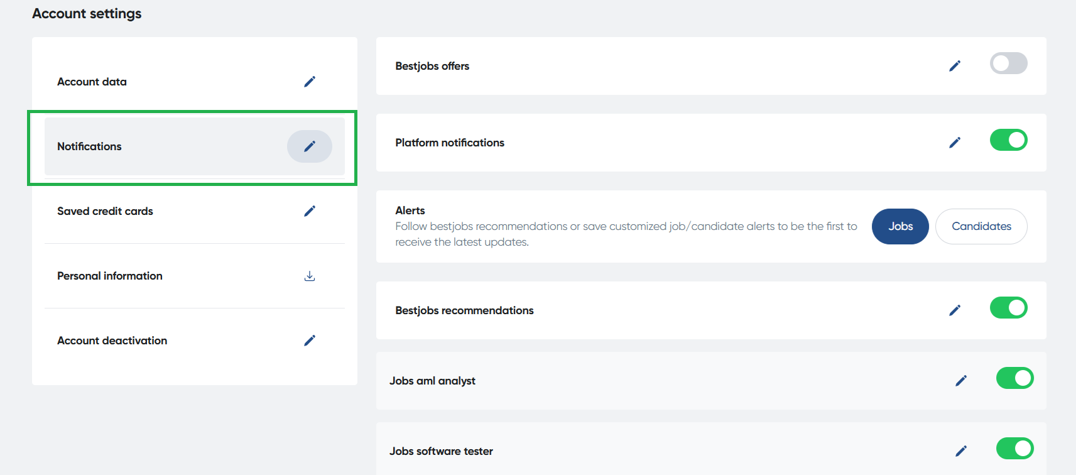Turn off Bestjobs recommendations toggle
Viewport: 1076px width, 475px height.
1008,308
